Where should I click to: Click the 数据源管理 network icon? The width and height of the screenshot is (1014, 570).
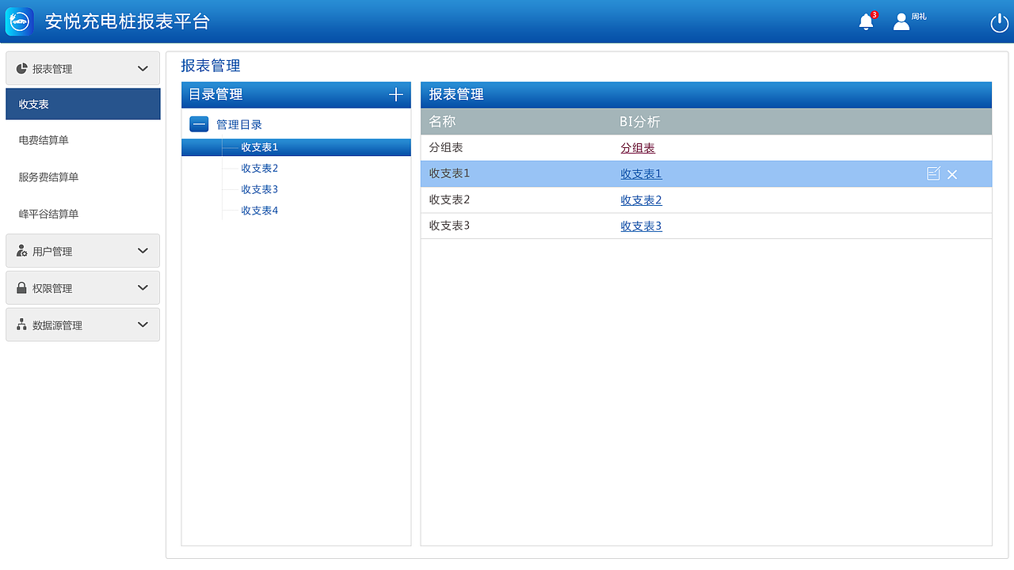tap(21, 325)
